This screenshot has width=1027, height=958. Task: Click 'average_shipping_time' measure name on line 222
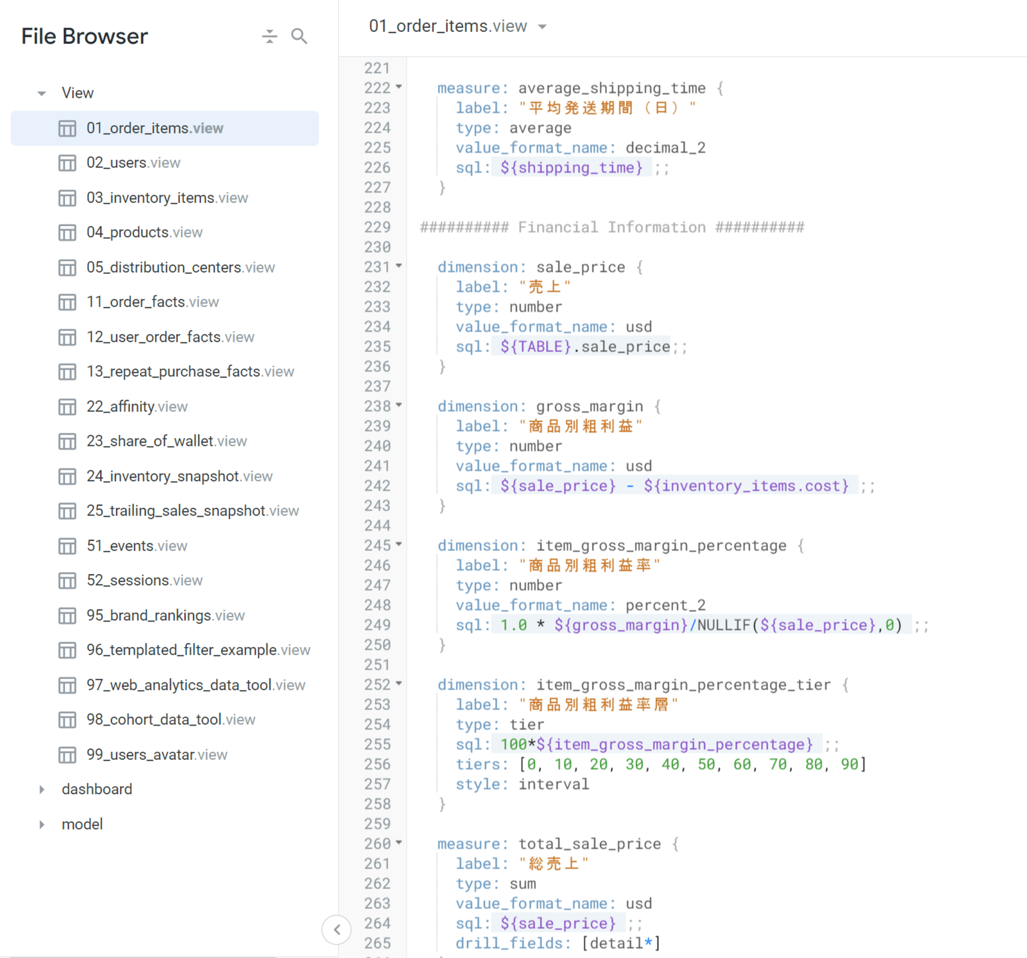tap(612, 88)
